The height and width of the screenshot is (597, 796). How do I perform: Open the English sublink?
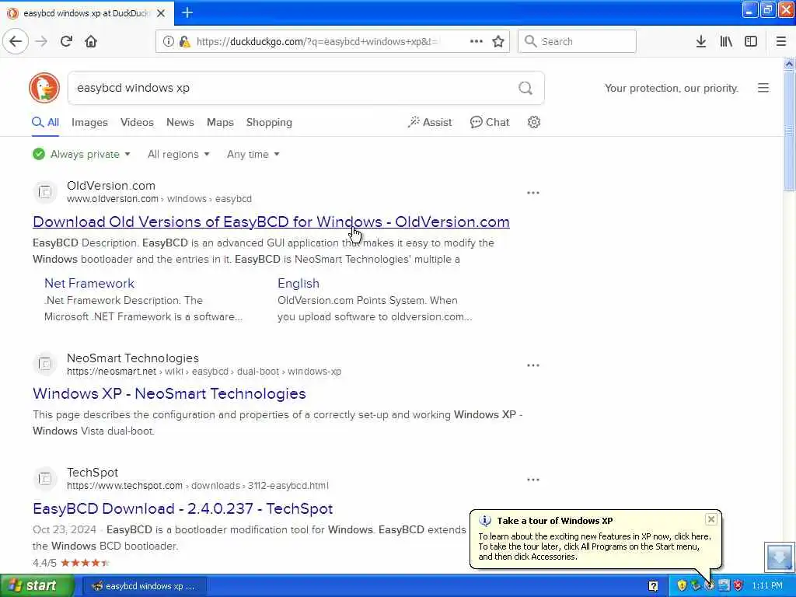pyautogui.click(x=298, y=283)
